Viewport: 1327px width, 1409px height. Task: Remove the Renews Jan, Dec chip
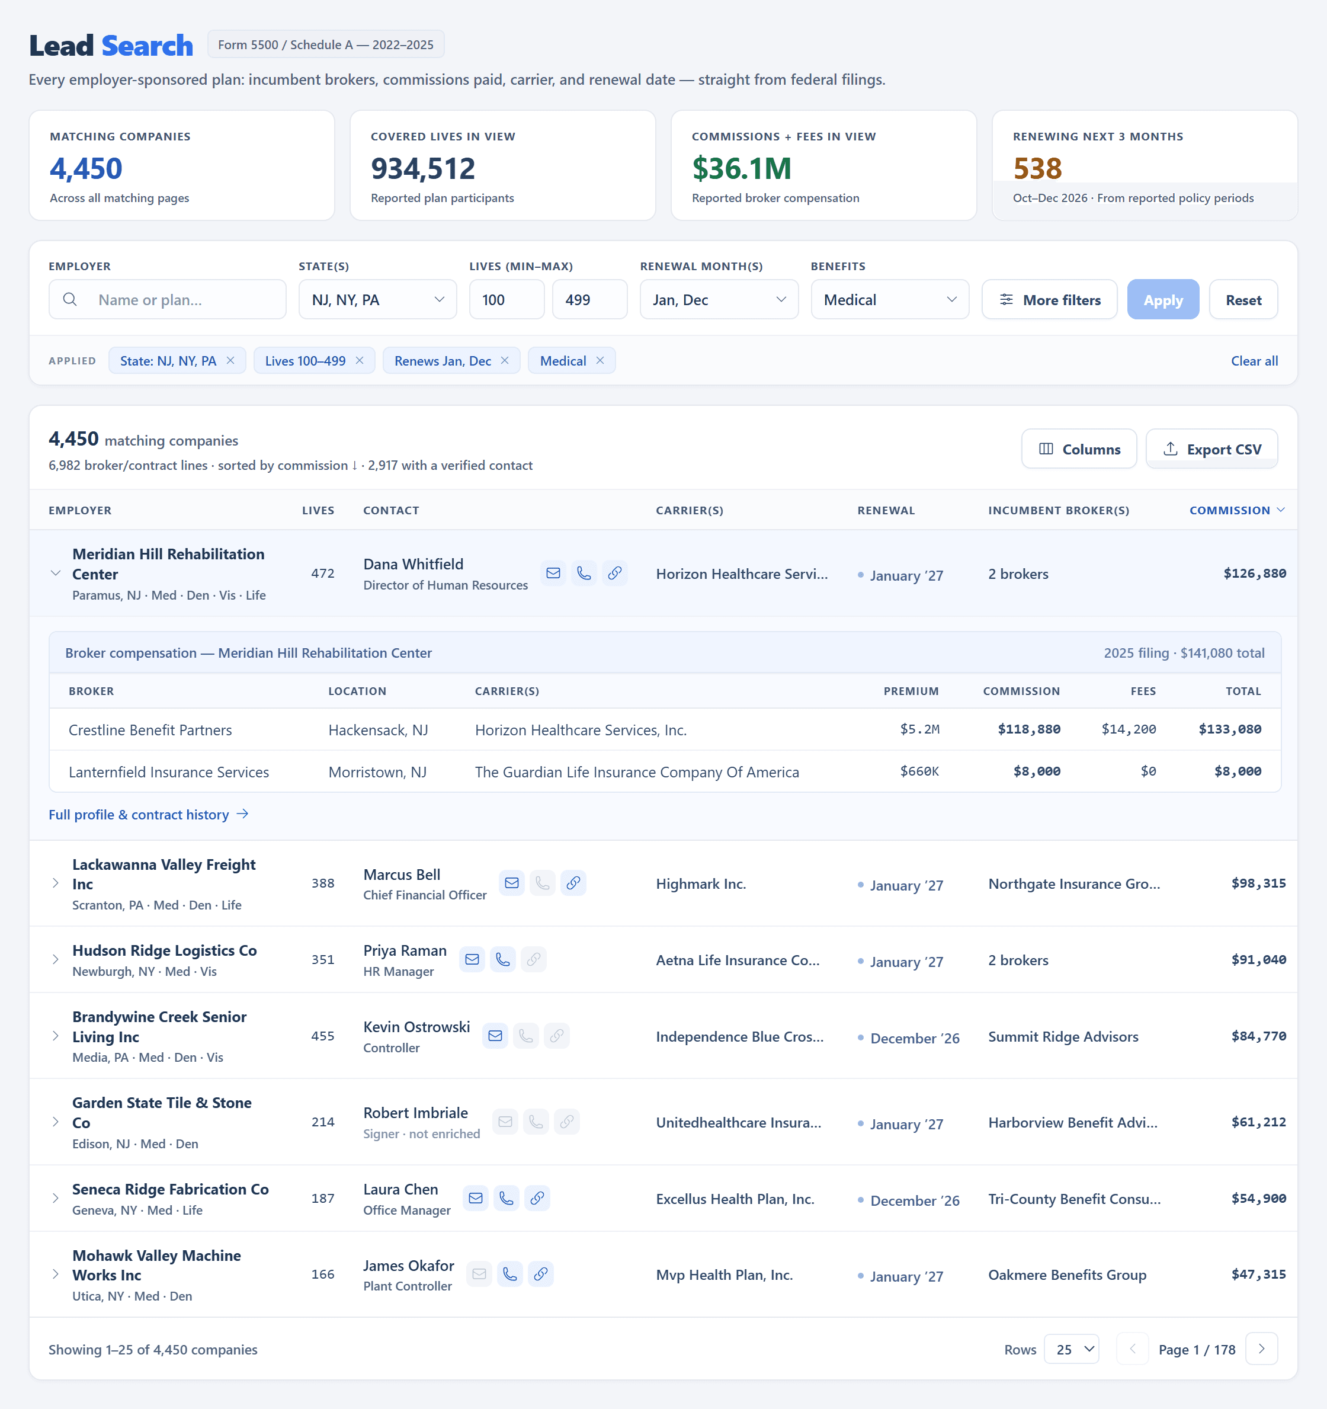[x=505, y=361]
